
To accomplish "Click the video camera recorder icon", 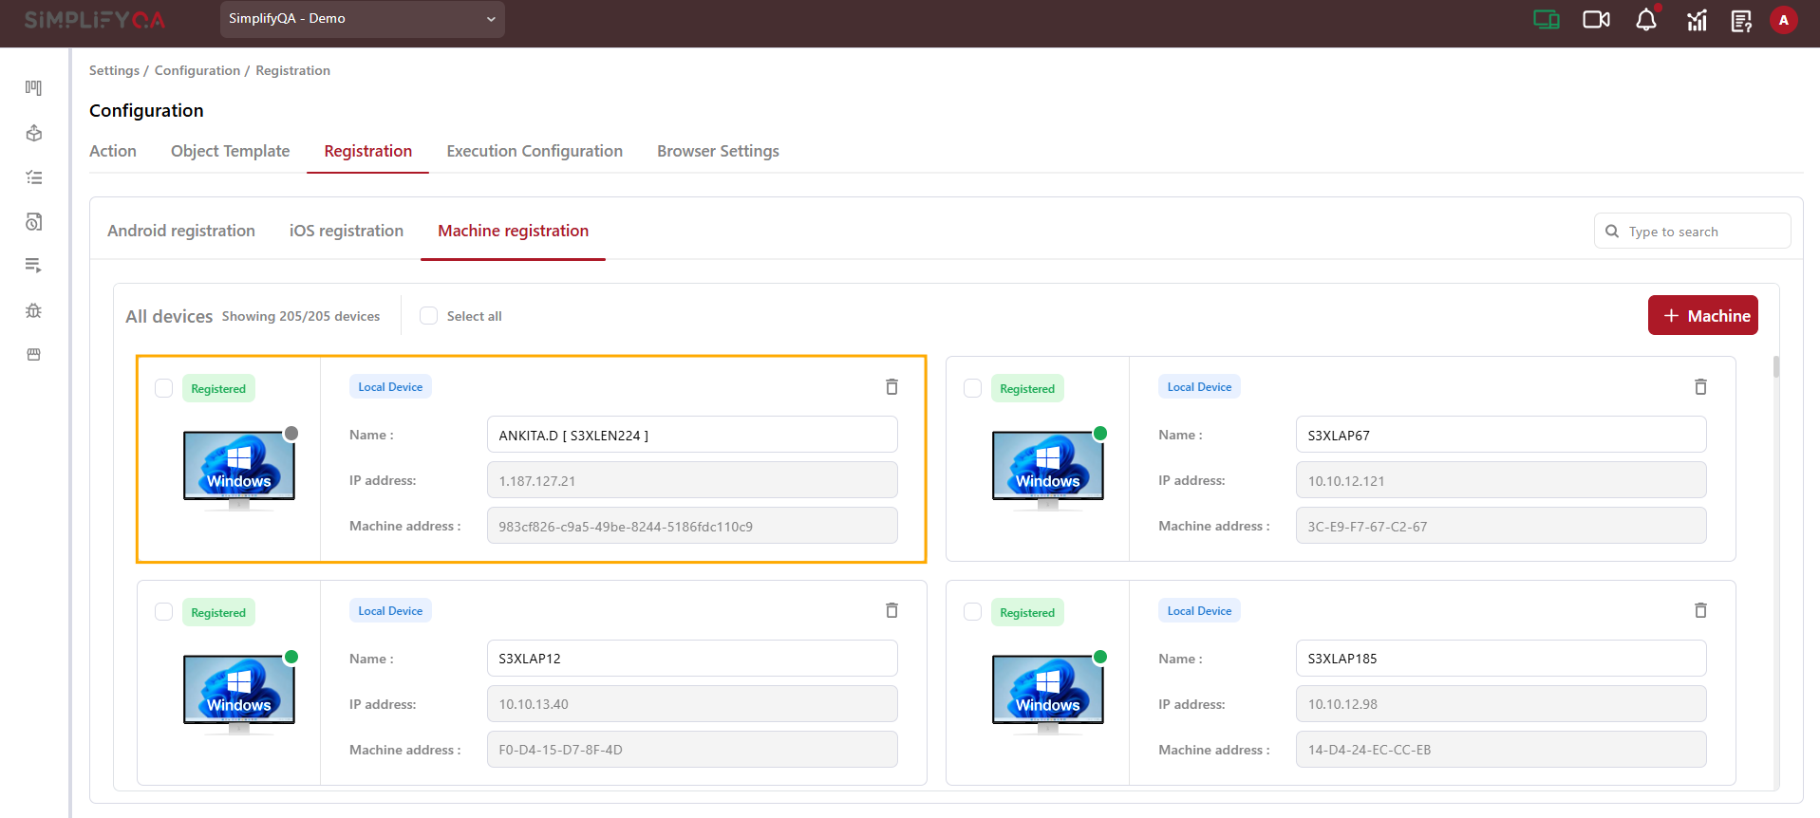I will [1596, 20].
